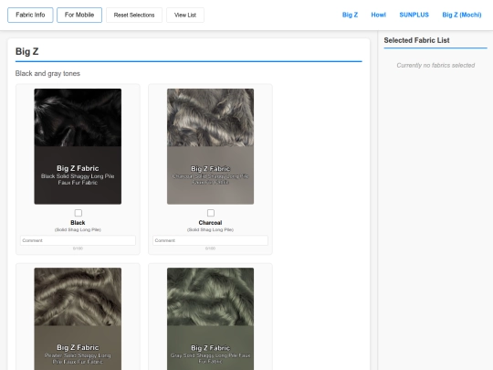This screenshot has width=493, height=370.
Task: Open the Black shaggy fur thumbnail
Action: click(78, 146)
